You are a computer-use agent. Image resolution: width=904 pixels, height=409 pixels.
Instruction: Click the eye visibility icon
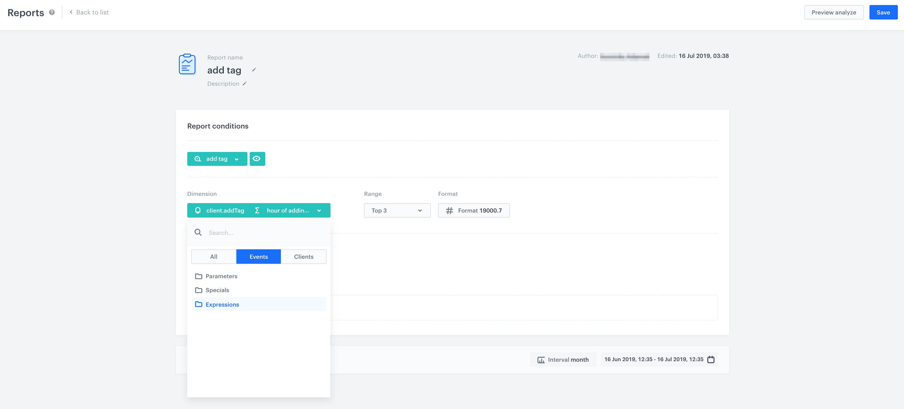click(x=257, y=159)
